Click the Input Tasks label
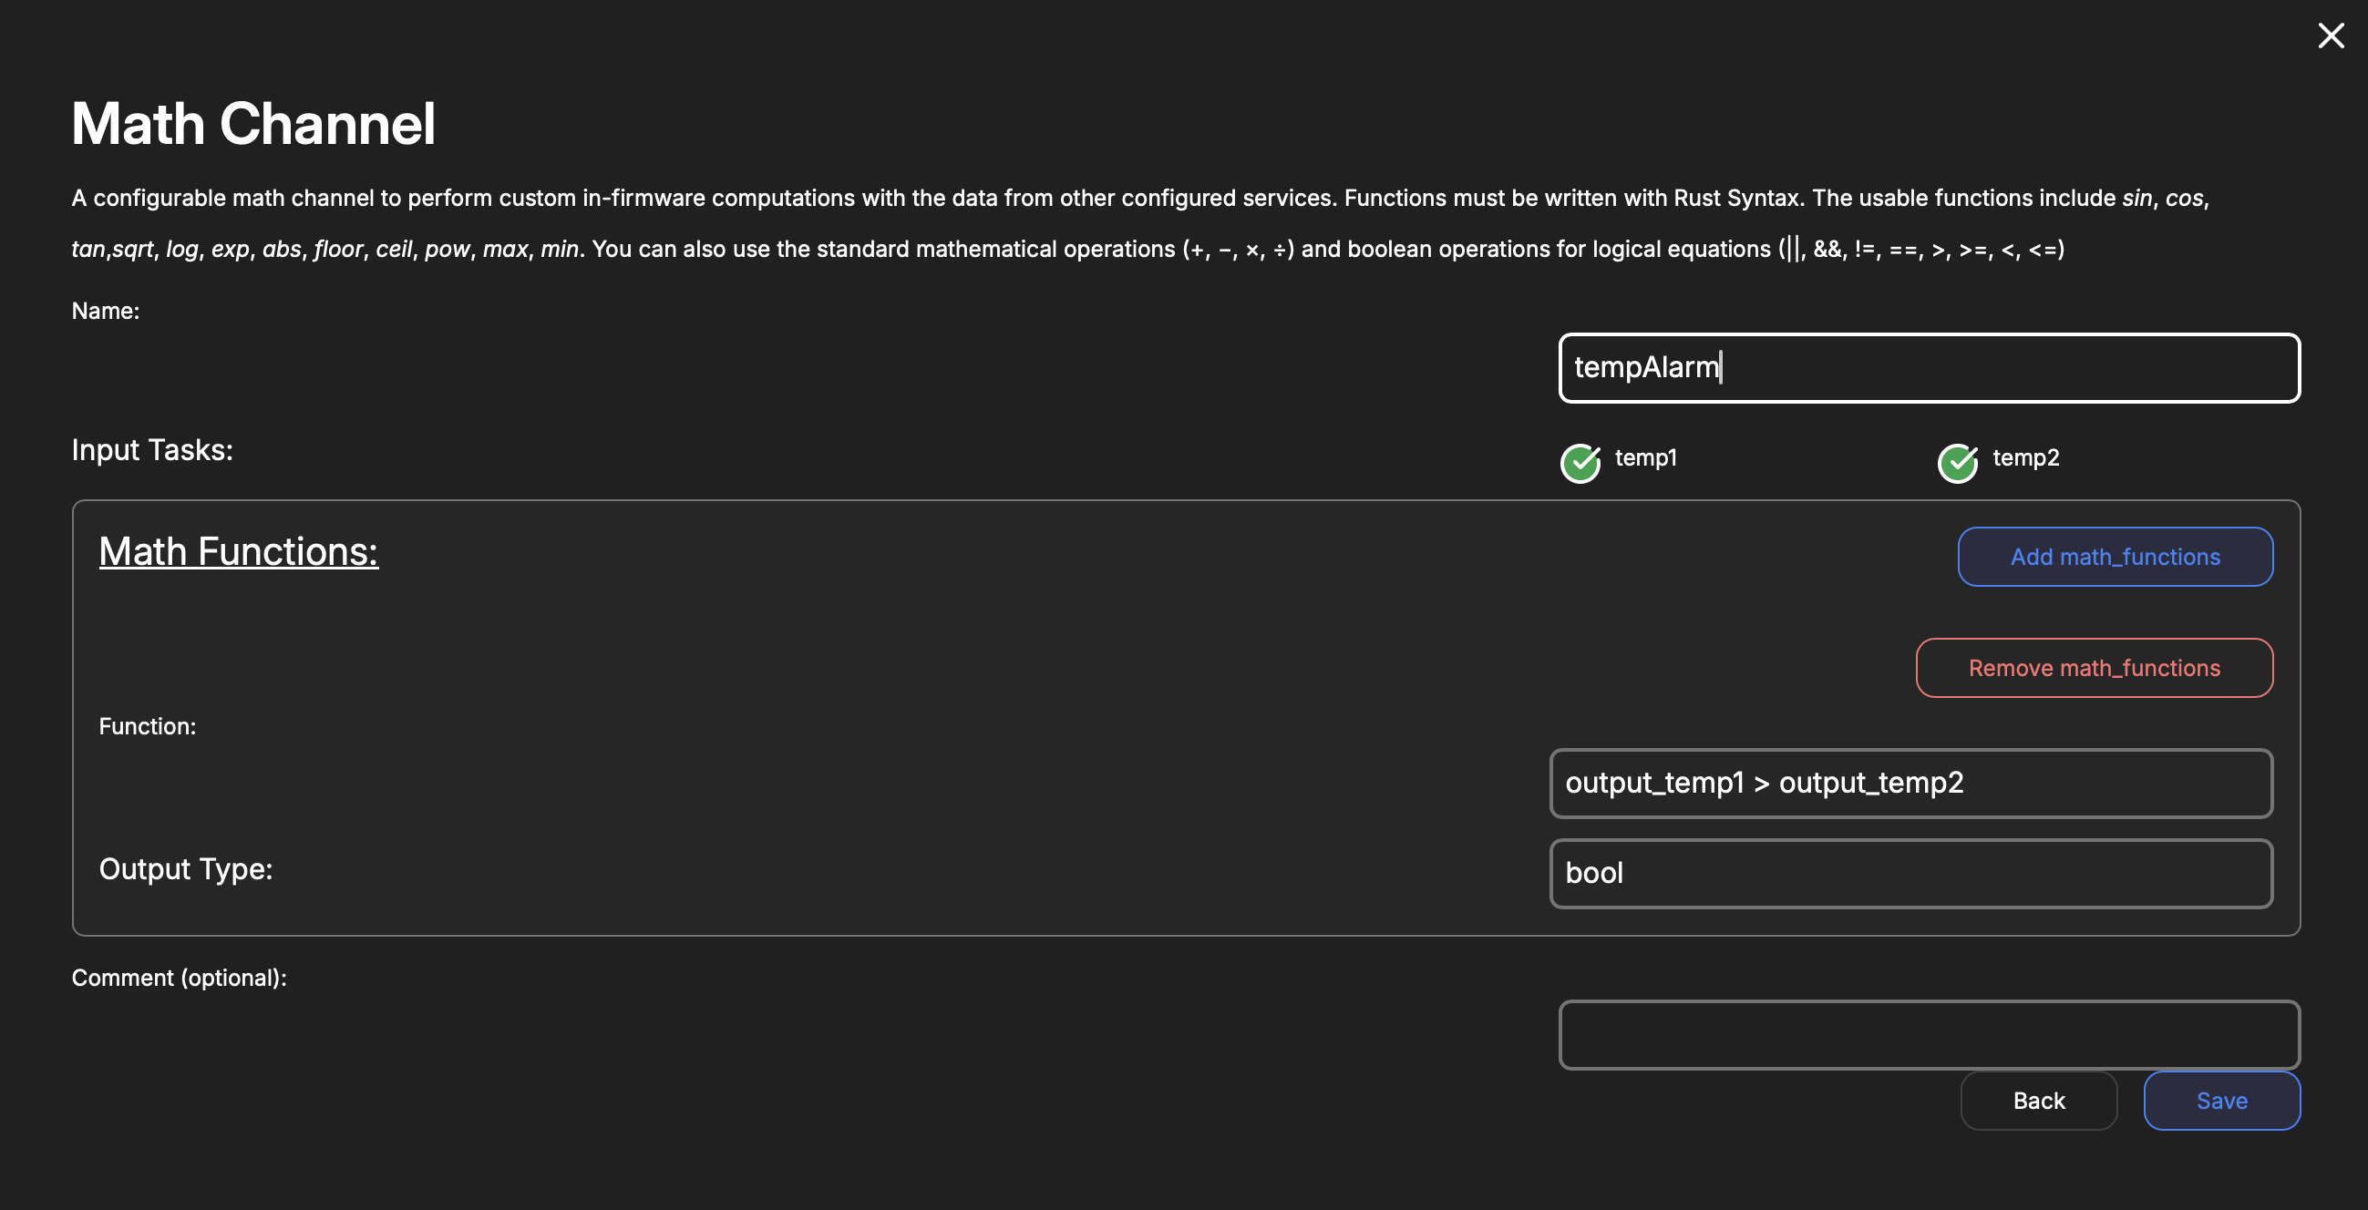The image size is (2368, 1210). tap(152, 449)
